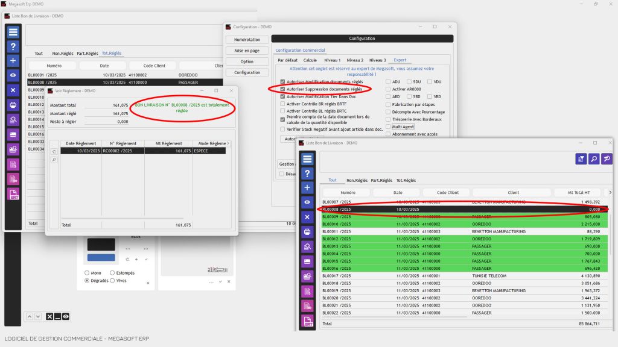Toggle the black eye icon in bottom-left bar
Image resolution: width=618 pixels, height=347 pixels.
[66, 316]
